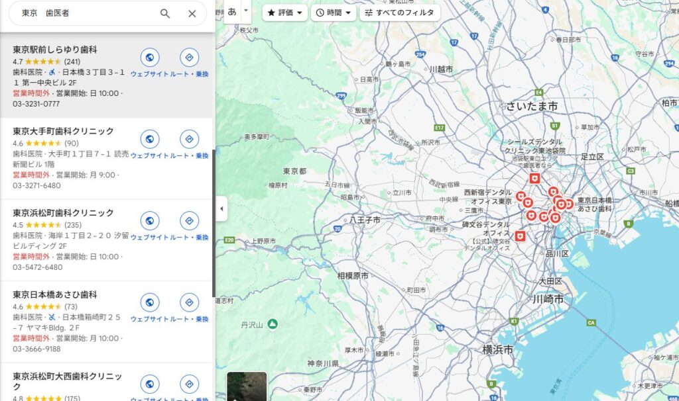The height and width of the screenshot is (401, 679).
Task: Open the 評価 rating filter dropdown
Action: pos(285,13)
